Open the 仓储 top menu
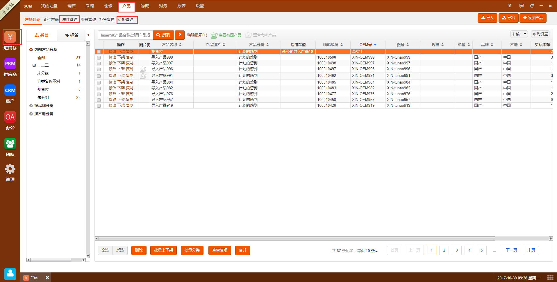 (108, 6)
